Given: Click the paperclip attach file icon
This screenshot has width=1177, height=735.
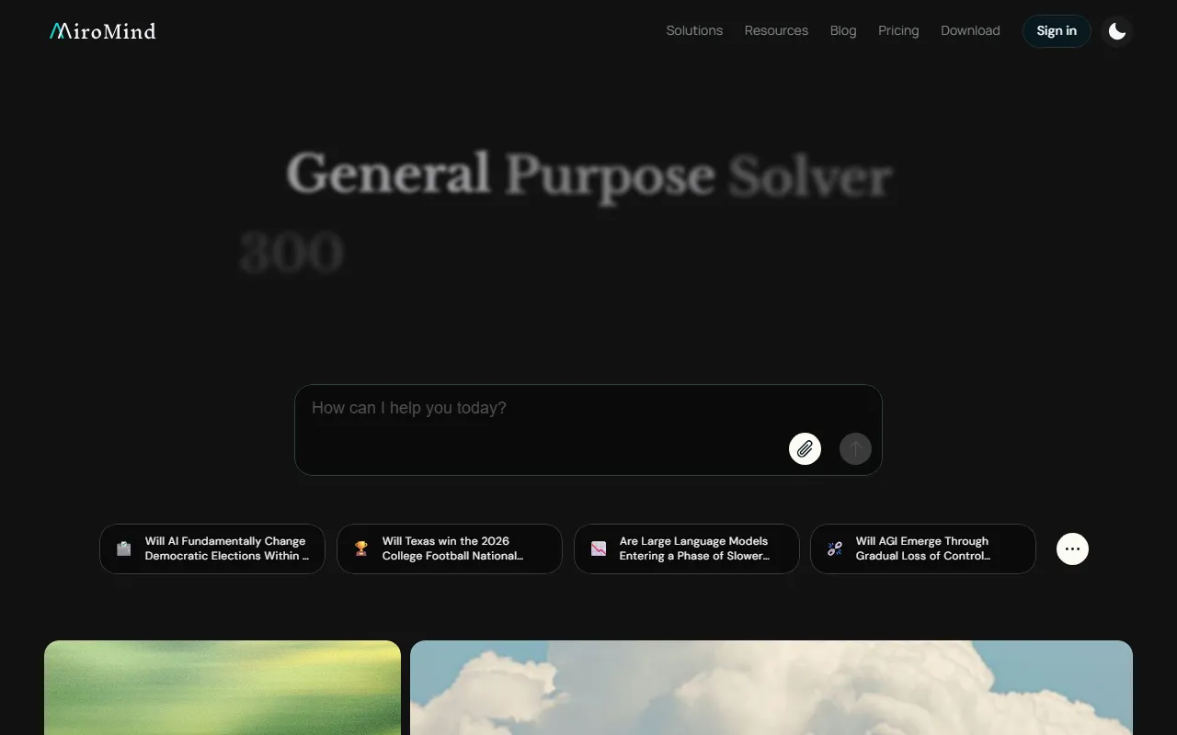Looking at the screenshot, I should point(805,448).
